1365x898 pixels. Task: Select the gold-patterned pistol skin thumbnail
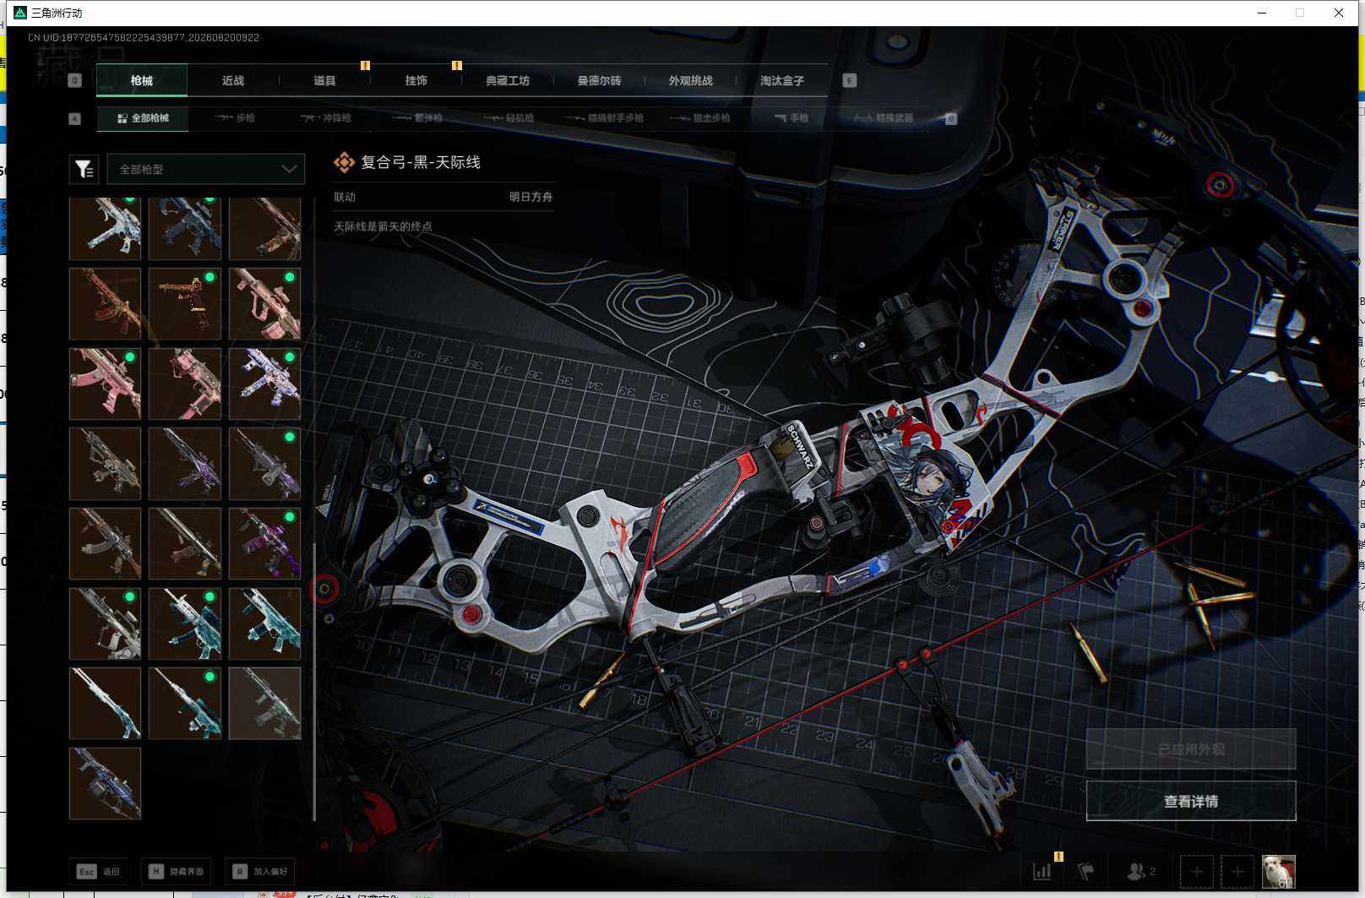(x=185, y=304)
